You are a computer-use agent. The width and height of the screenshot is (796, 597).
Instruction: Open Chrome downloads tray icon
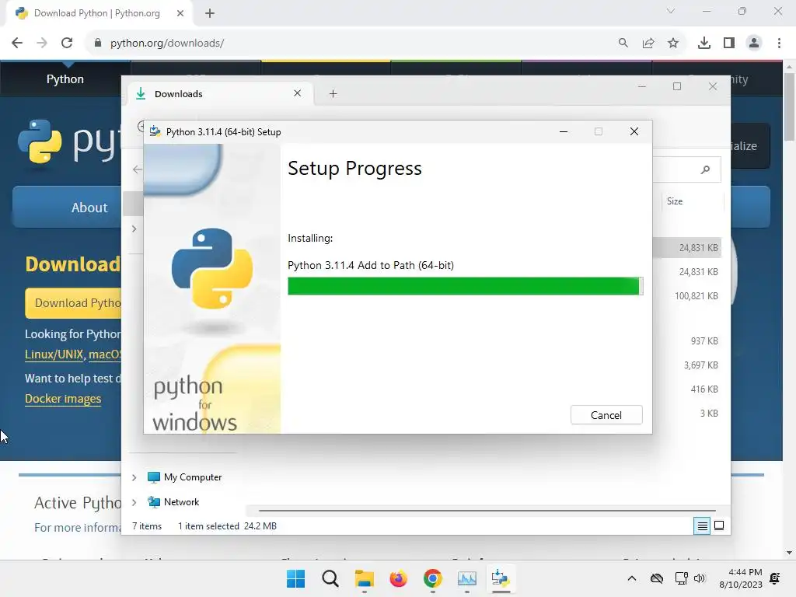704,43
